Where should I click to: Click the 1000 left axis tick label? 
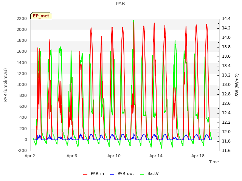tap(22, 84)
